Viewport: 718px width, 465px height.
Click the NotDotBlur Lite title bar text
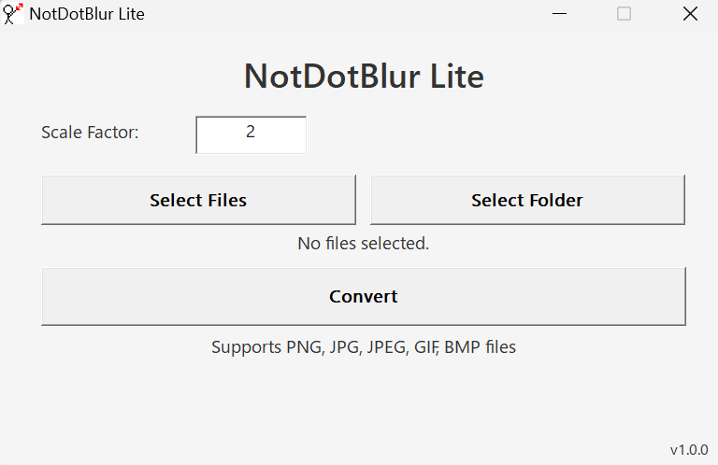coord(87,14)
